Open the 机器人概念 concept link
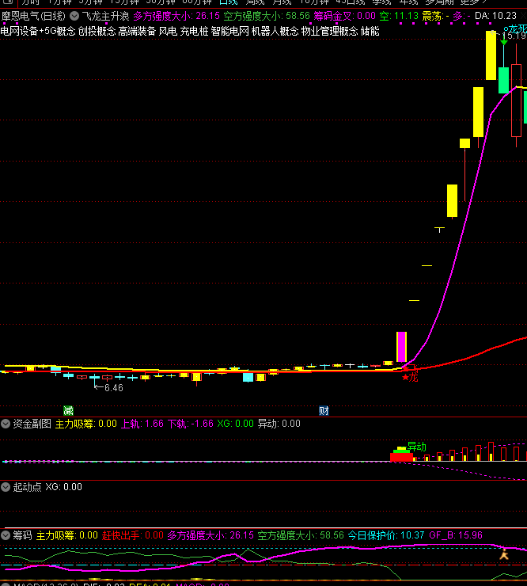 coord(275,31)
